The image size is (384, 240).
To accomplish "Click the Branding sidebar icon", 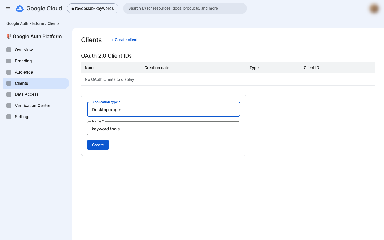I will pyautogui.click(x=9, y=61).
